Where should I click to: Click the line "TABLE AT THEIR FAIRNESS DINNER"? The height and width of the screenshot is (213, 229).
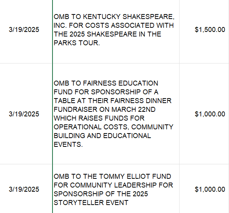point(113,100)
